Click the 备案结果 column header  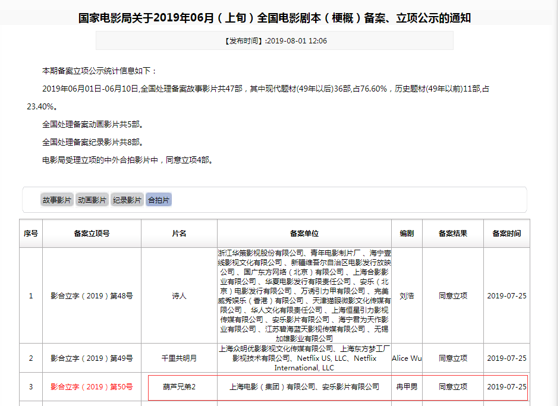(x=453, y=234)
